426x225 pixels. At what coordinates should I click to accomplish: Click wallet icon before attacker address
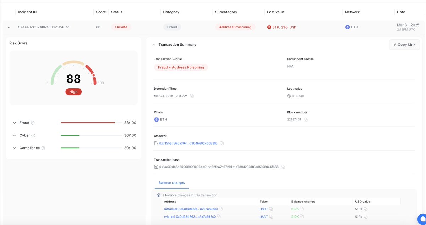(x=156, y=144)
